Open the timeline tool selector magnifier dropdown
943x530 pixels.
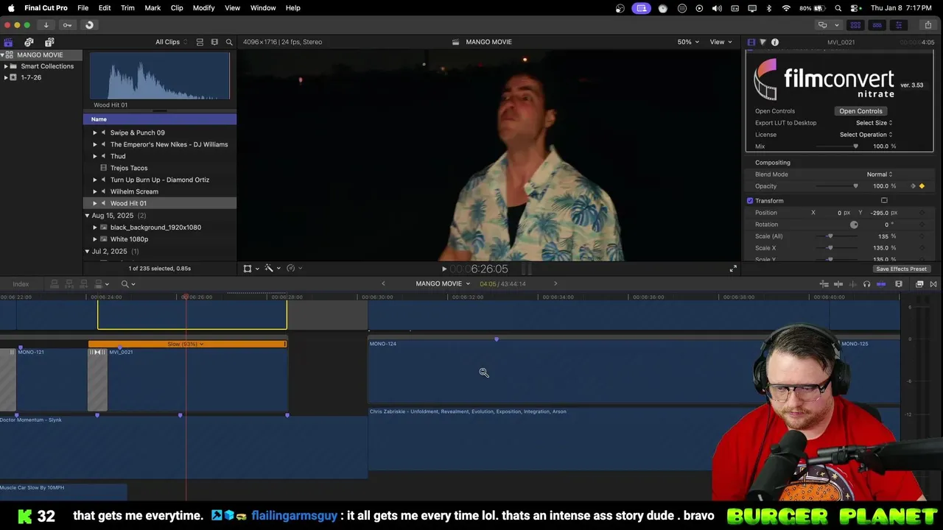pos(127,284)
